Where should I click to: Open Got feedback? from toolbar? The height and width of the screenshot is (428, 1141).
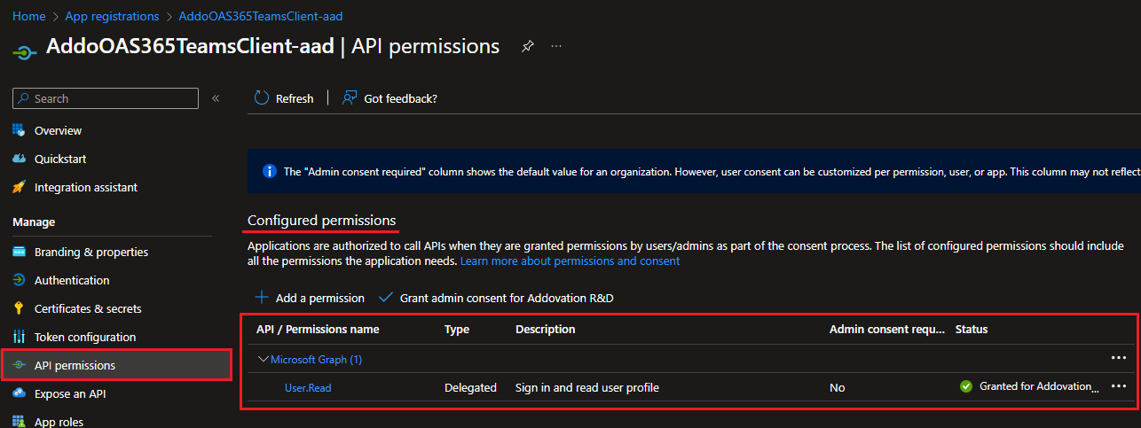(x=390, y=98)
